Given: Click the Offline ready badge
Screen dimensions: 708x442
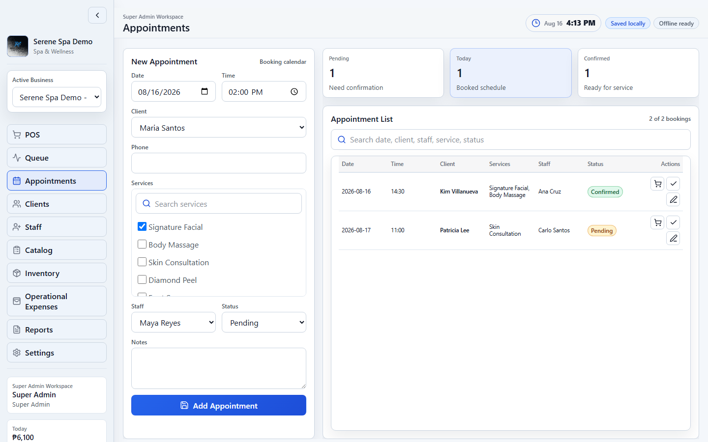Looking at the screenshot, I should 676,23.
